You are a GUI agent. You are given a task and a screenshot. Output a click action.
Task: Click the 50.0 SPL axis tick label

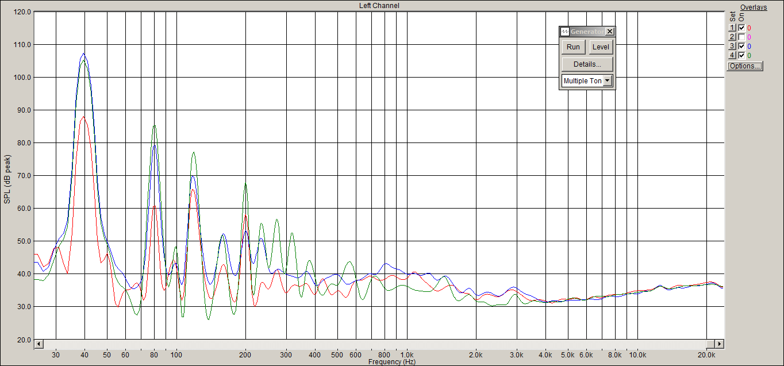coord(24,241)
